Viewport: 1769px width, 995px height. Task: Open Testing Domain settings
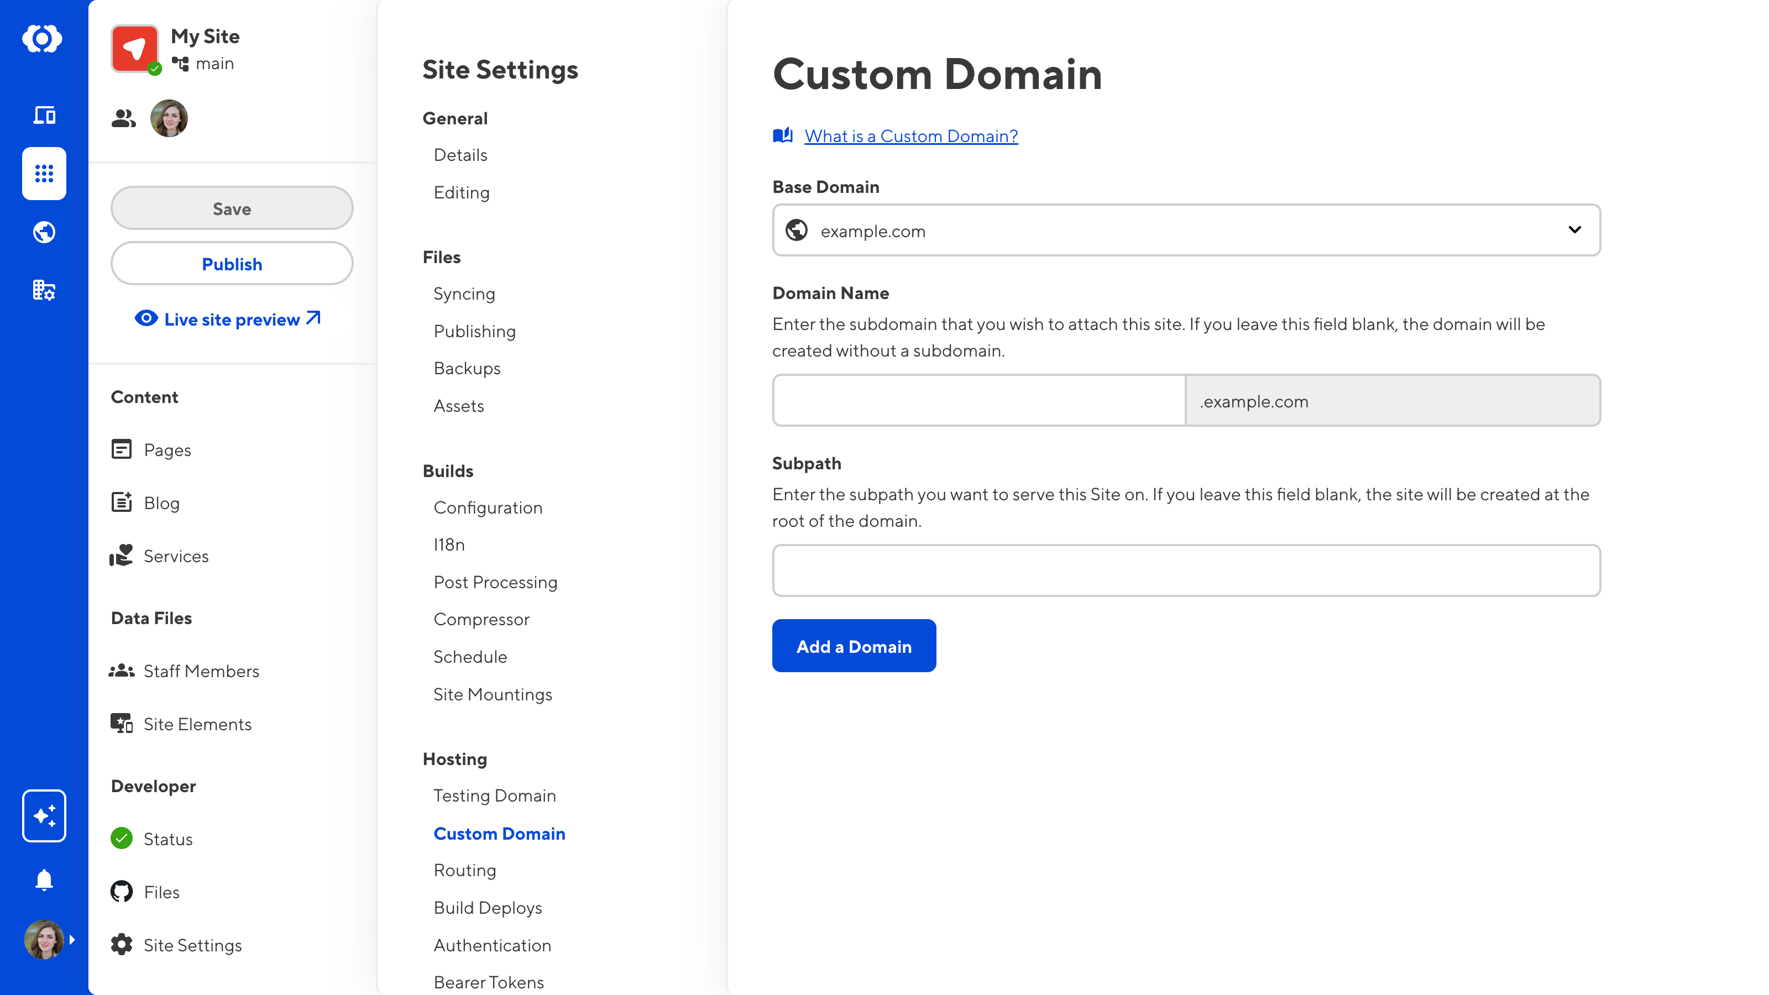point(494,795)
